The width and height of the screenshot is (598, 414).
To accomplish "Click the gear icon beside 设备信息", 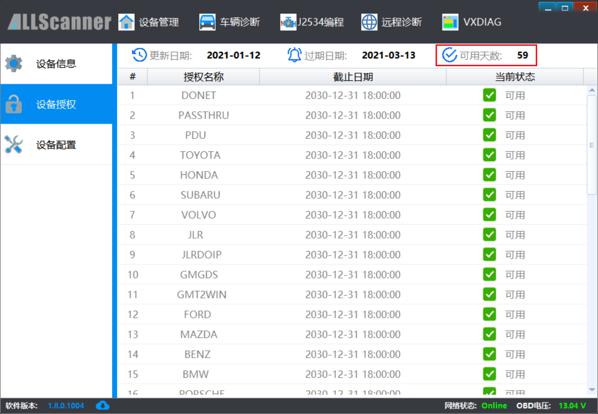I will click(x=14, y=64).
